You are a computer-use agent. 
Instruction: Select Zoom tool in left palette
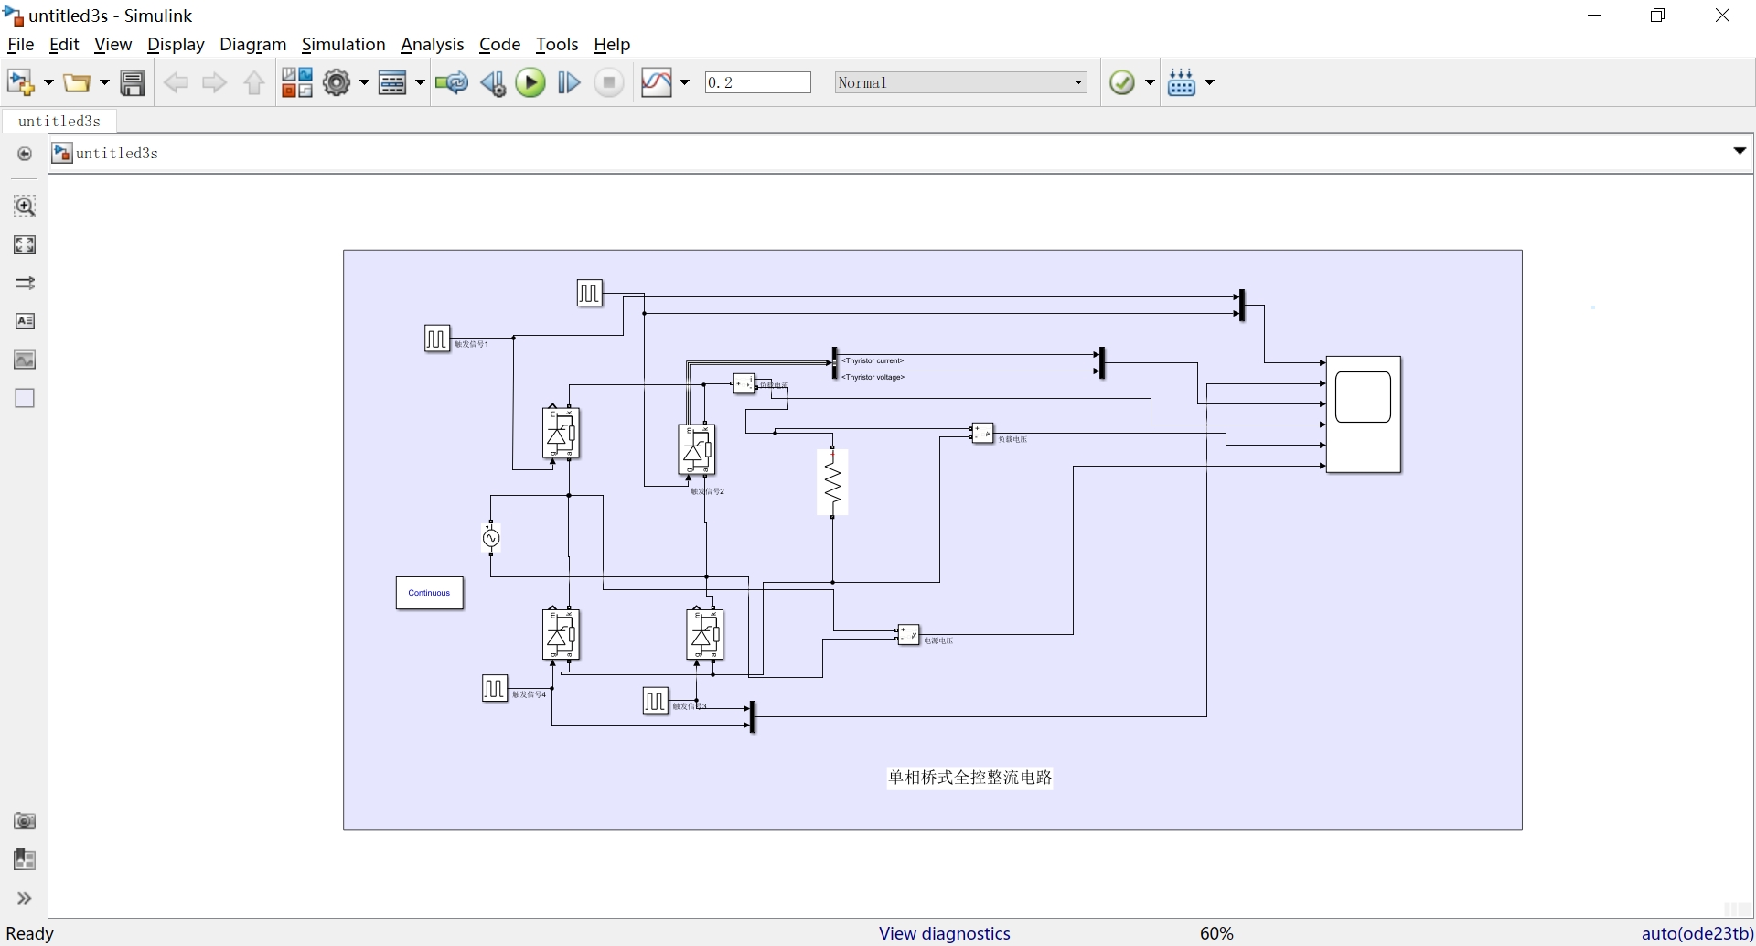coord(25,206)
